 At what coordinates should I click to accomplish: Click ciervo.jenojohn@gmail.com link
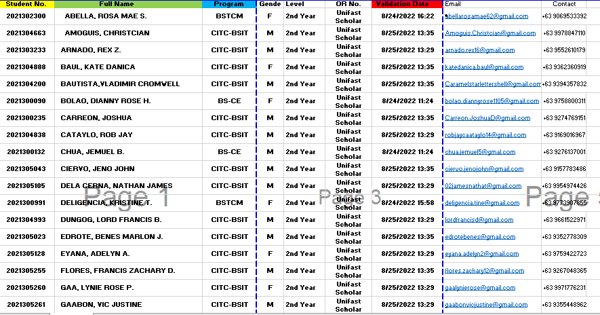484,169
